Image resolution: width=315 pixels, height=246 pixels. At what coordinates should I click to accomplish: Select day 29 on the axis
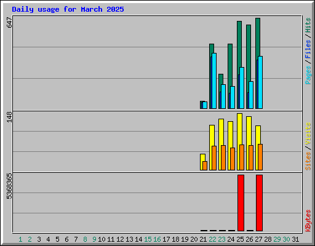pyautogui.click(x=277, y=239)
